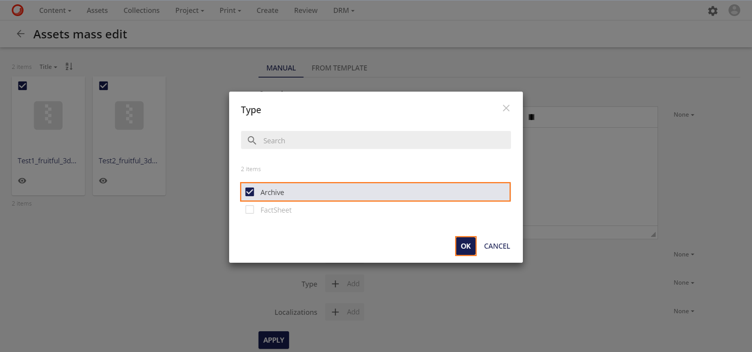Image resolution: width=752 pixels, height=352 pixels.
Task: Click the eye icon under Test1 asset
Action: click(x=22, y=181)
